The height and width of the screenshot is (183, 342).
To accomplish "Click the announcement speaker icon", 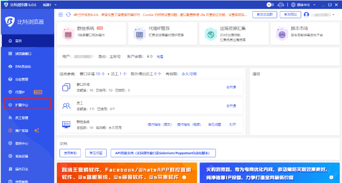I will [75, 15].
